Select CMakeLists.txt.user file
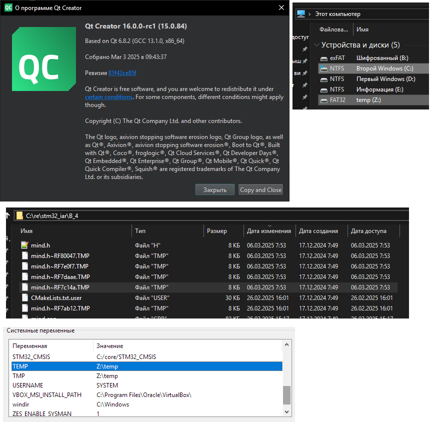 tap(208, 298)
